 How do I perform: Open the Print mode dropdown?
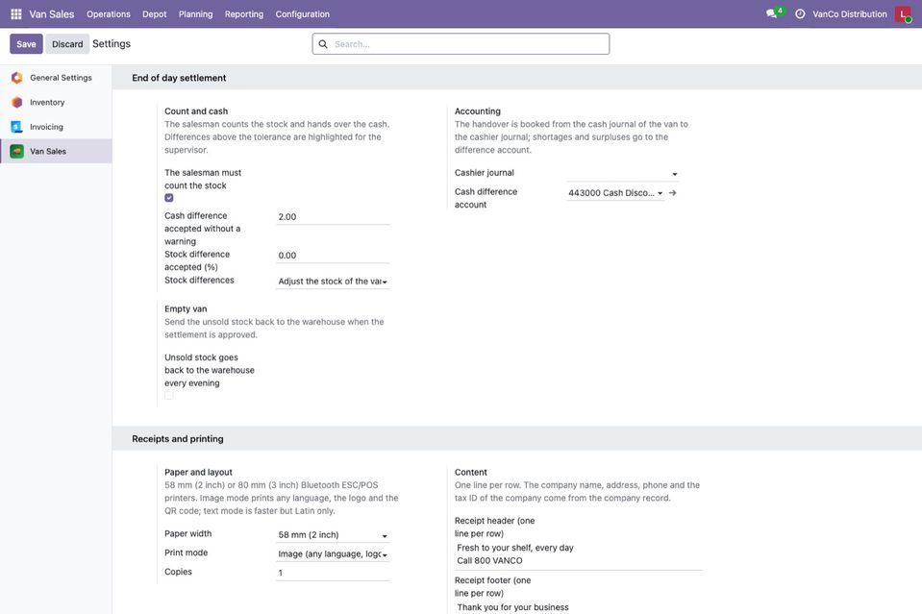coord(333,554)
